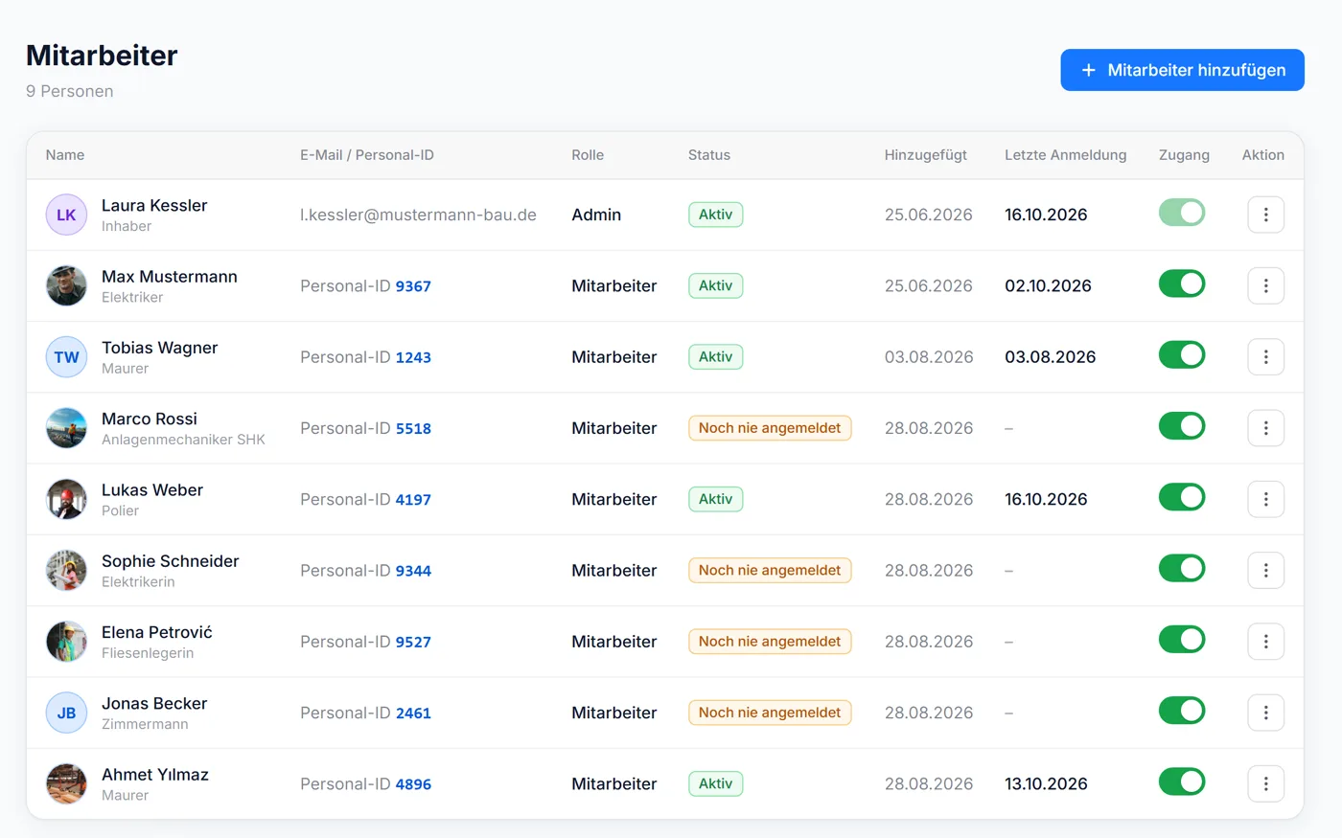Open the three-dot menu for Marco Rossi
Viewport: 1342px width, 838px height.
coord(1265,428)
